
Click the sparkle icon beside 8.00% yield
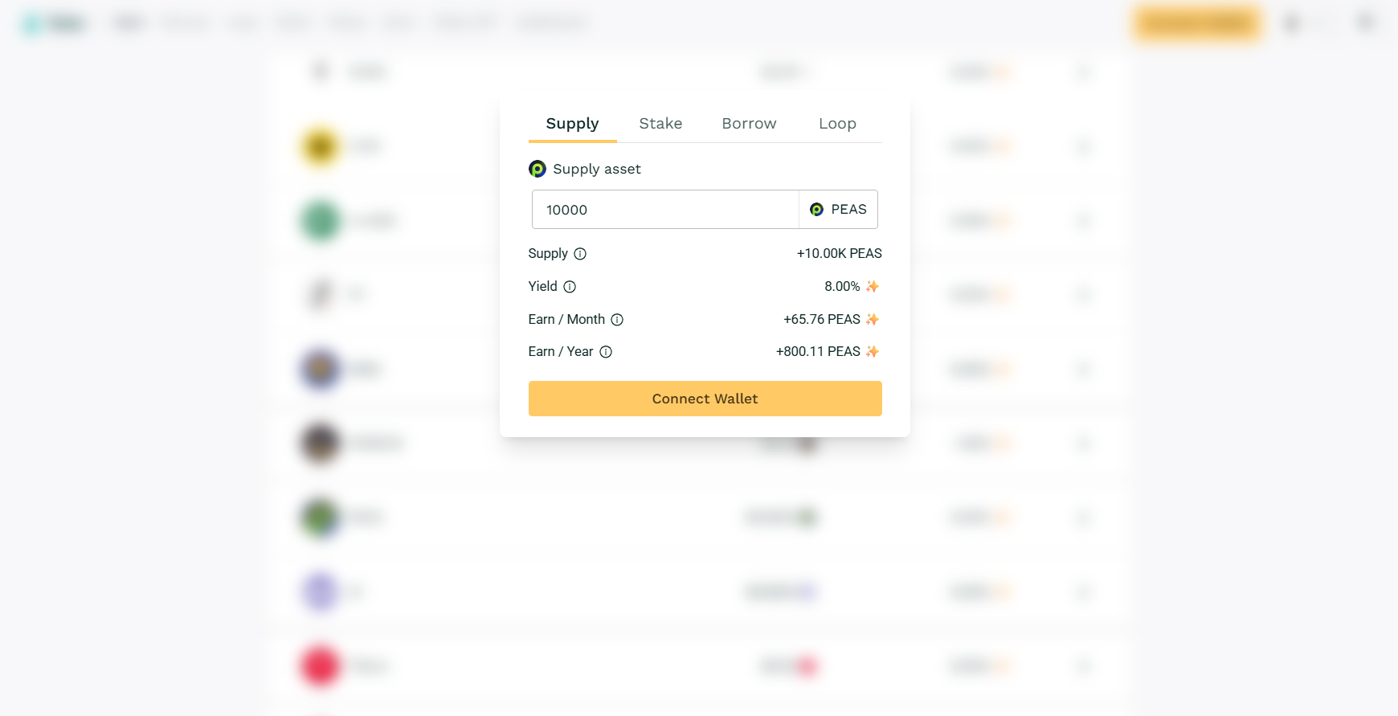pyautogui.click(x=873, y=287)
